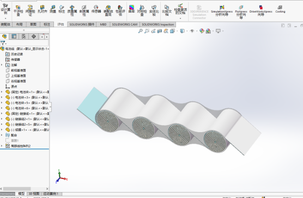Click View Settings monitor icon
The image size is (303, 198).
[218, 31]
